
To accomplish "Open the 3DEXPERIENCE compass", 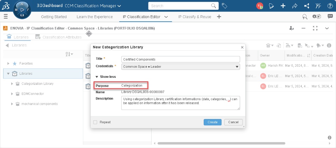I will coord(22,11).
